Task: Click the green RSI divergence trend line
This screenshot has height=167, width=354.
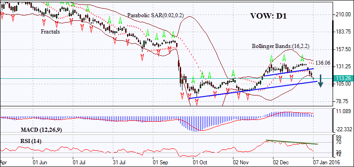Action: (292, 142)
